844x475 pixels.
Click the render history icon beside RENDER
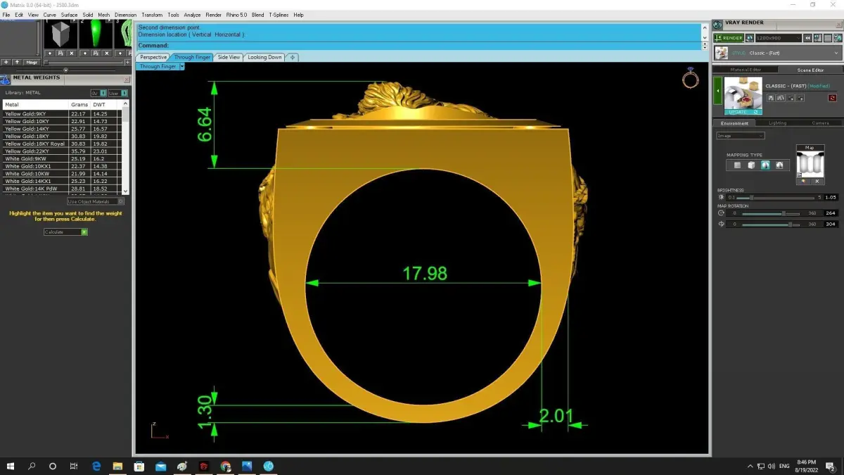(750, 38)
